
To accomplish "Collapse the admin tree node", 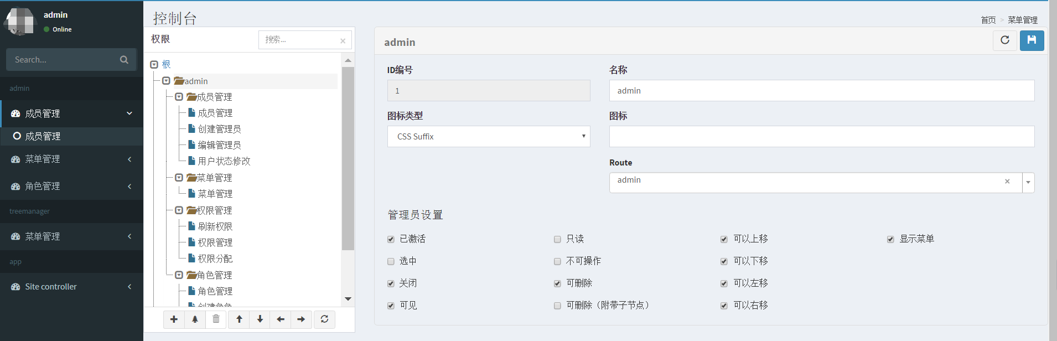I will click(x=166, y=81).
